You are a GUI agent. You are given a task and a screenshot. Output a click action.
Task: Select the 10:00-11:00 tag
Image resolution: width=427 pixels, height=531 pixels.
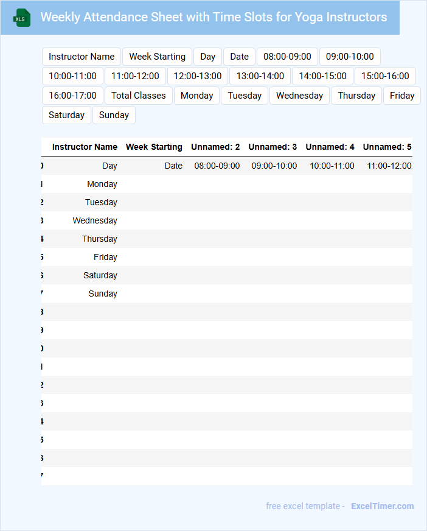pos(73,76)
